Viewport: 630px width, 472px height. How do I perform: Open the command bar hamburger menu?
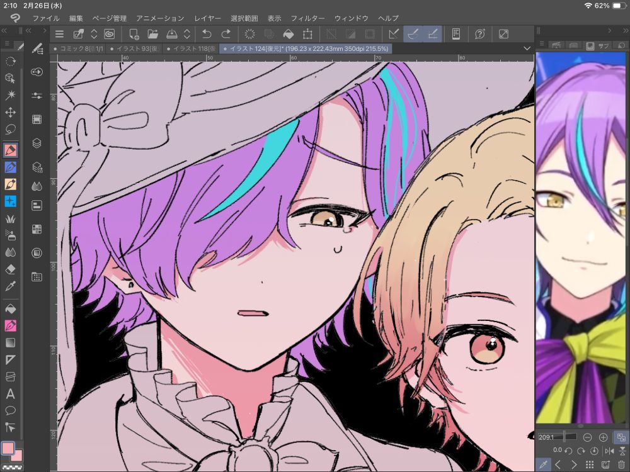click(59, 34)
